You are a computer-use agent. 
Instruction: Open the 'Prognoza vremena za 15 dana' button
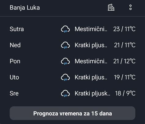coord(72,113)
